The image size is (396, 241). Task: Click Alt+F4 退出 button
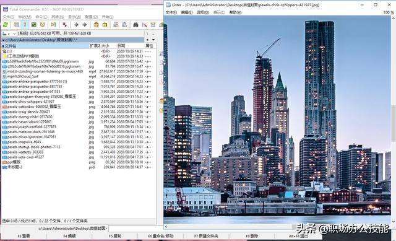(x=298, y=236)
